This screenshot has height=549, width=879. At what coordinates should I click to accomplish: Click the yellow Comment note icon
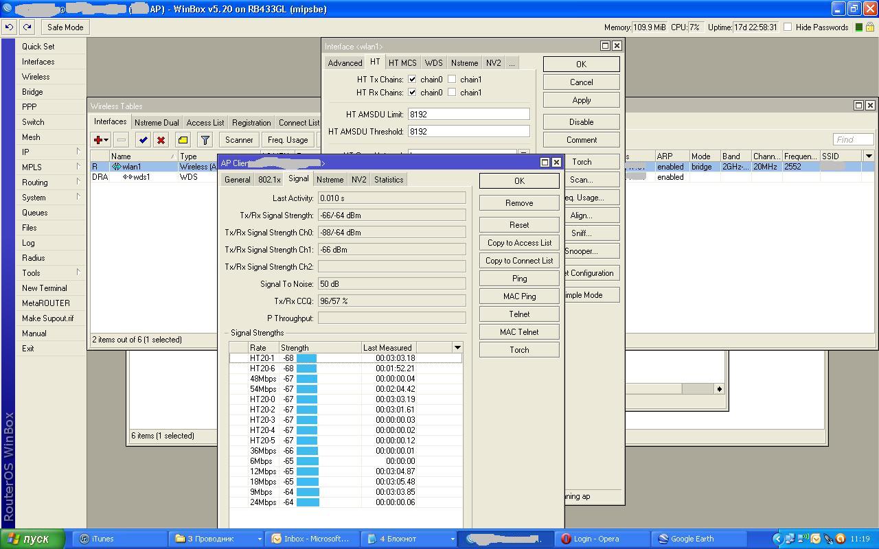[183, 140]
